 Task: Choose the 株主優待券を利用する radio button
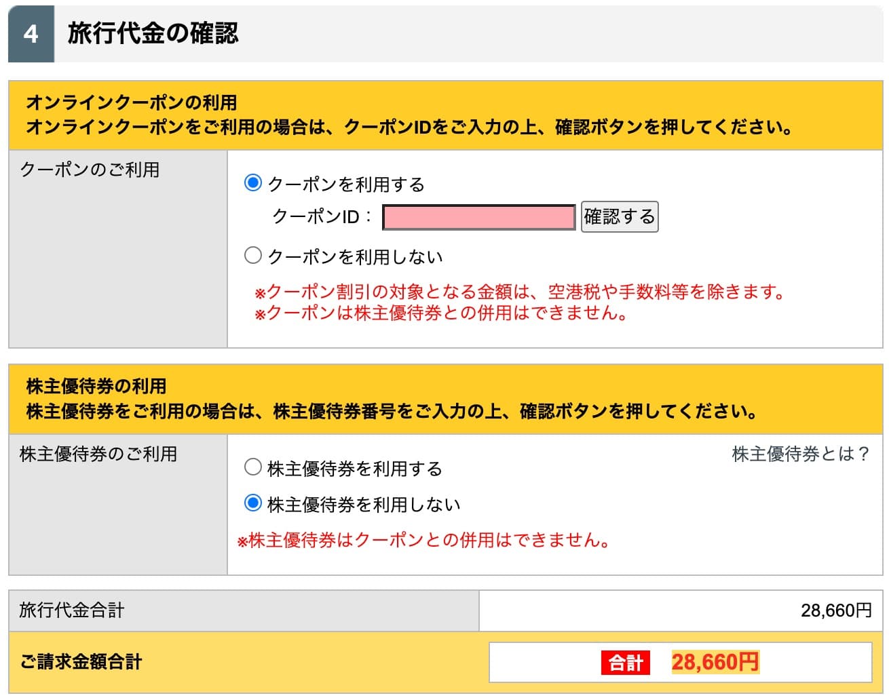click(x=252, y=467)
